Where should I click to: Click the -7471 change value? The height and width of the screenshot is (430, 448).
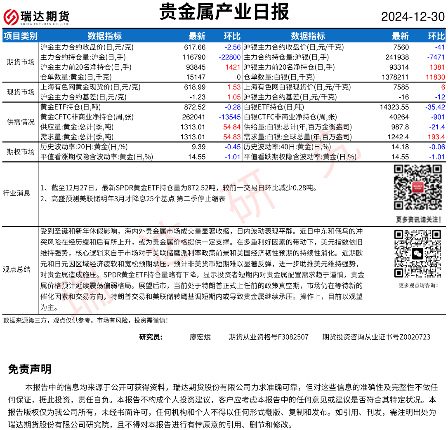(x=436, y=57)
